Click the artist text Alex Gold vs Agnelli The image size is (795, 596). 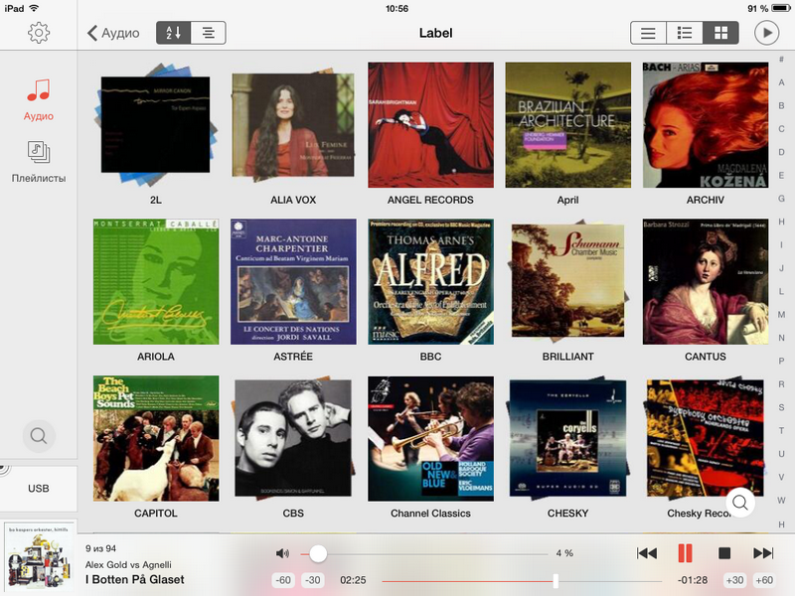pos(128,564)
